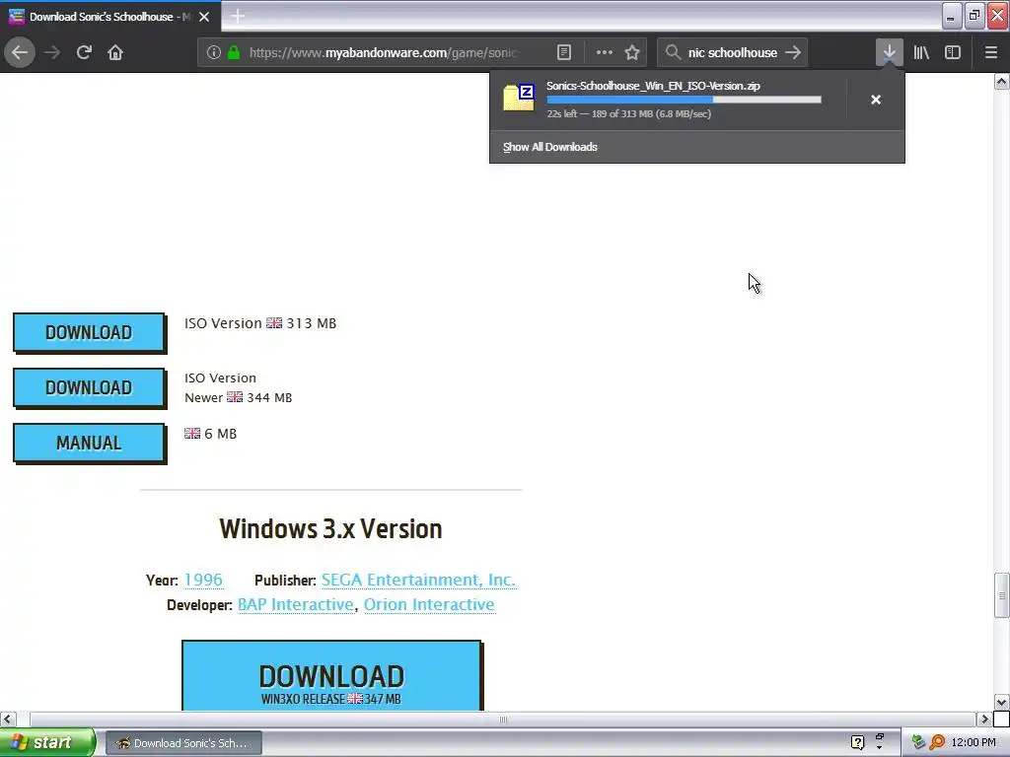The width and height of the screenshot is (1010, 757).
Task: Open the Firefox hamburger menu
Action: pos(991,52)
